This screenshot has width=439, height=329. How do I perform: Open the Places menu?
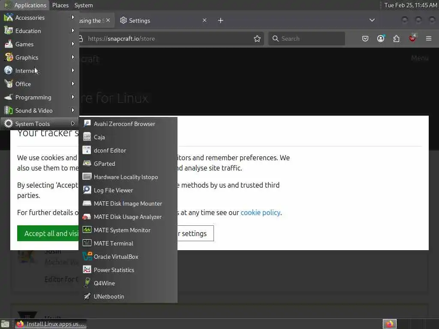60,5
